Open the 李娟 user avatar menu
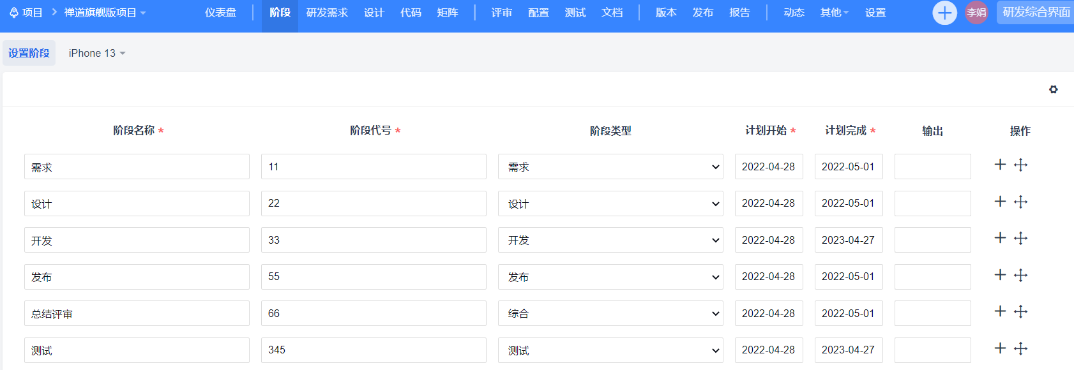This screenshot has width=1074, height=370. click(x=976, y=13)
